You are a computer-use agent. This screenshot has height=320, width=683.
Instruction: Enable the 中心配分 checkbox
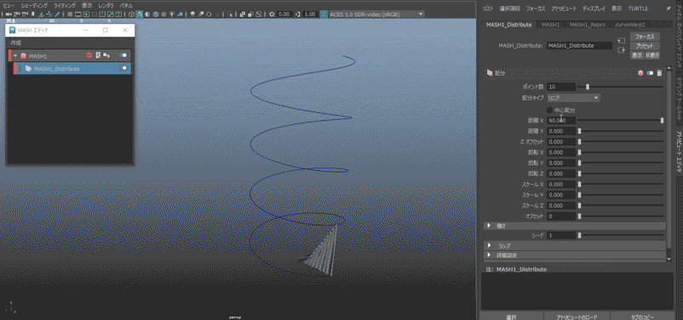point(549,110)
